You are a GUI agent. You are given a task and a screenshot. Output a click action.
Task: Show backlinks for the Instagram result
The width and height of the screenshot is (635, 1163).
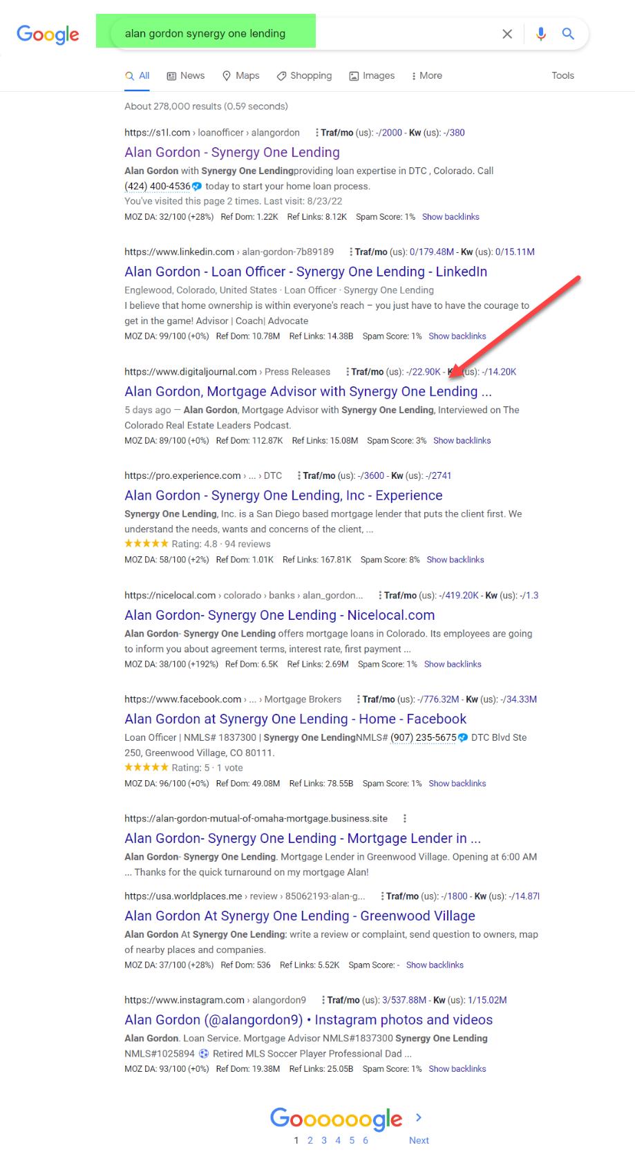pos(457,1069)
